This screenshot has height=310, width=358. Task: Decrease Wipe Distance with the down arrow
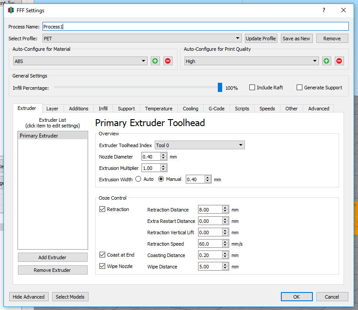pyautogui.click(x=225, y=268)
